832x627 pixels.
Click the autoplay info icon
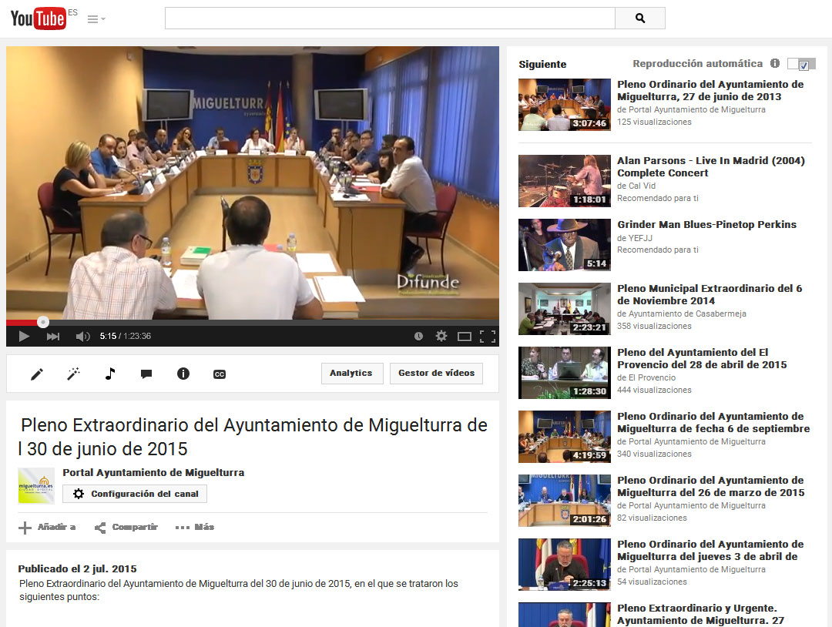click(x=775, y=64)
